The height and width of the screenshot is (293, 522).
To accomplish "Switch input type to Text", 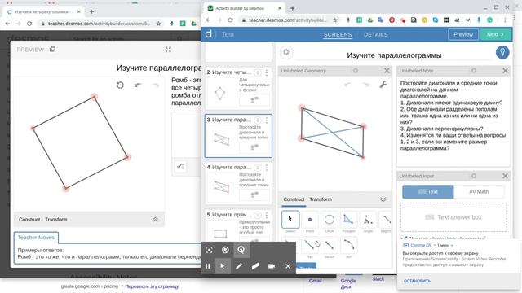I will 427,192.
